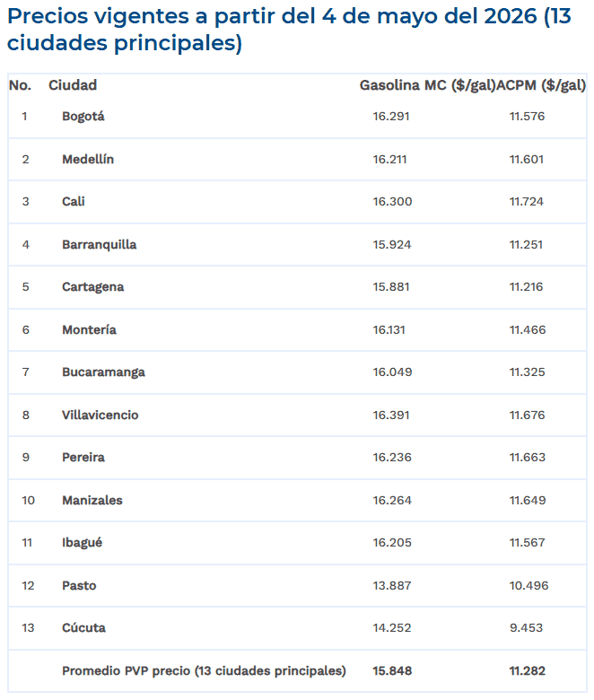Select the average gasoline value 15.848

(392, 671)
